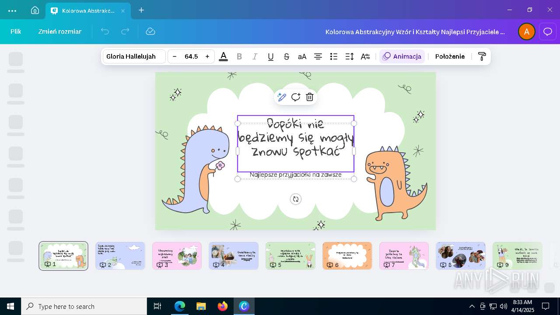Show hidden system tray icons
Screen dimensions: 560x315
click(472, 306)
